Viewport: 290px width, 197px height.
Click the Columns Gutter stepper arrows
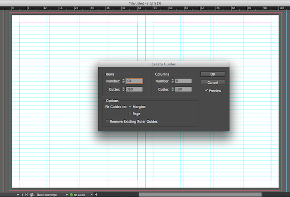(x=173, y=89)
